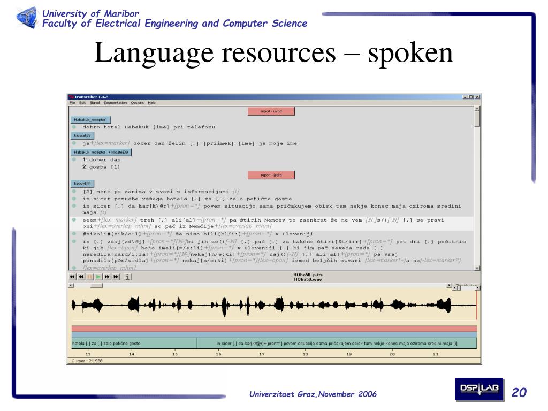This screenshot has height=411, width=548.
Task: Open the File menu
Action: 72,103
